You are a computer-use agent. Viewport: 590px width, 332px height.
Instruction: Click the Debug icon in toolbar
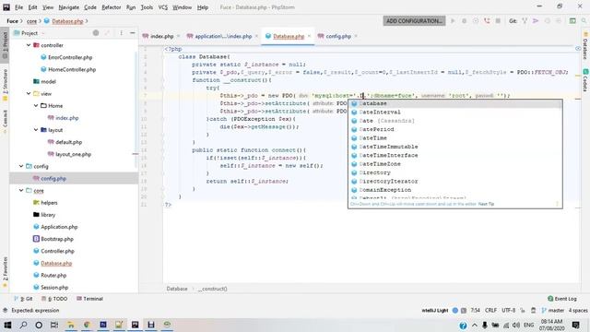[x=464, y=20]
